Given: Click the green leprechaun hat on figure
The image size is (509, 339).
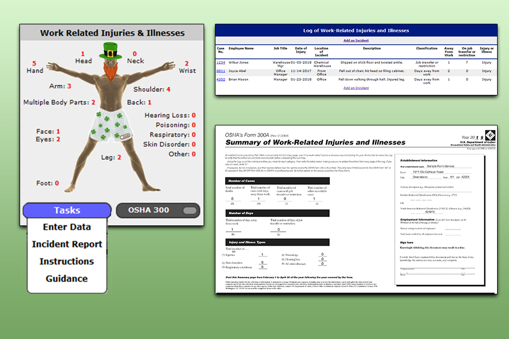Looking at the screenshot, I should tap(111, 51).
